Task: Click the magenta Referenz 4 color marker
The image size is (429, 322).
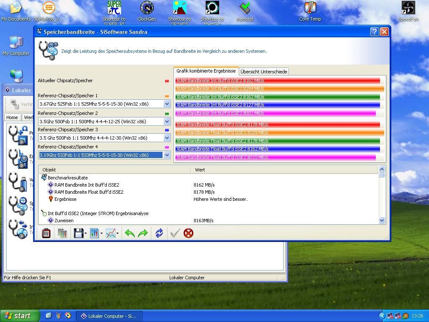Action: click(167, 147)
